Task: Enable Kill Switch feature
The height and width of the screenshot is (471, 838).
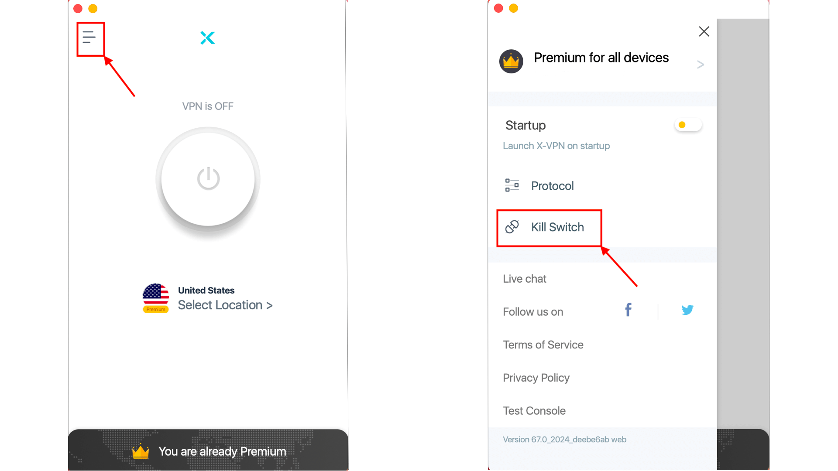Action: point(556,227)
